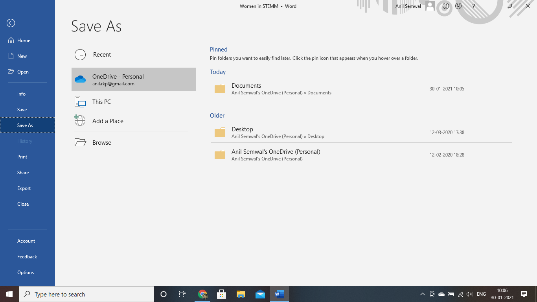Screen dimensions: 537x302
Task: Click the Anil Semwal account name
Action: (408, 6)
